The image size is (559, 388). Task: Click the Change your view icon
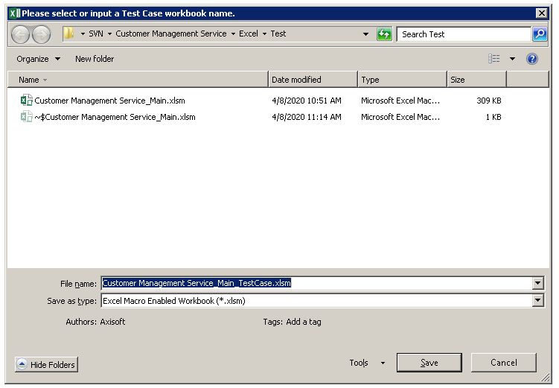pos(494,59)
